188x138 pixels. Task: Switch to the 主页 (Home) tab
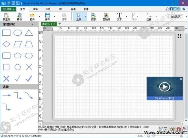(23, 9)
